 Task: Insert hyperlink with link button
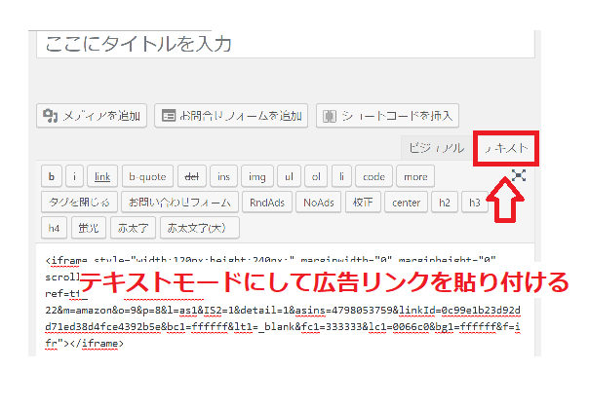[x=102, y=176]
